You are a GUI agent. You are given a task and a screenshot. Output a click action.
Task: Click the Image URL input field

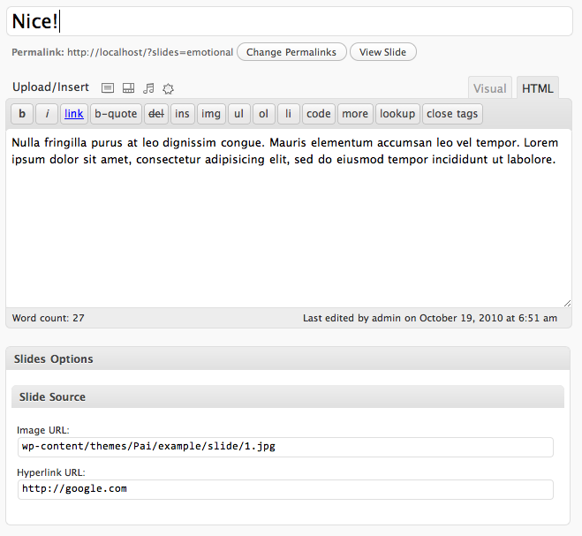(x=285, y=447)
